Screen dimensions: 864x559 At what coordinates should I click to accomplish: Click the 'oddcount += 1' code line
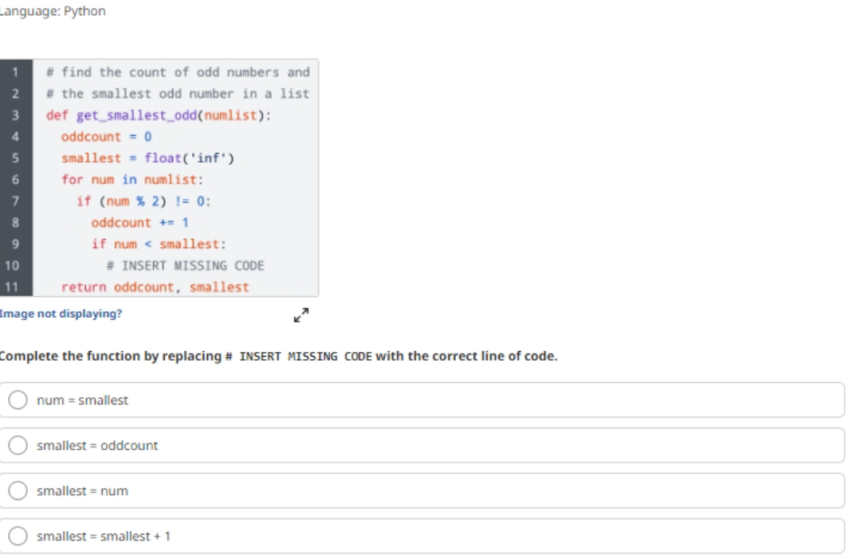[140, 222]
